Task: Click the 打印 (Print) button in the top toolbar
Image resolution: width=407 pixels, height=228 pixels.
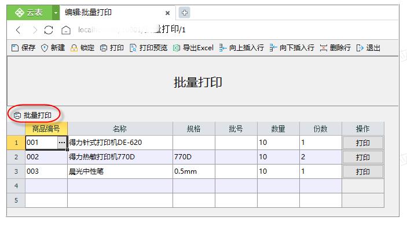Action: coord(112,48)
